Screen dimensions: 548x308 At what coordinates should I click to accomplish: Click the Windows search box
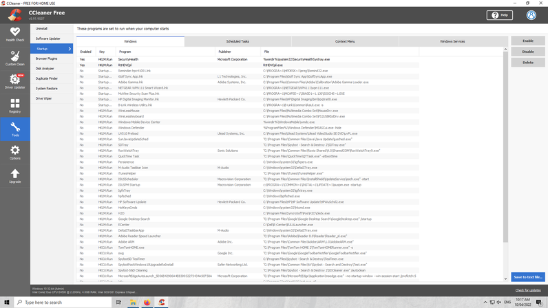tap(62, 302)
